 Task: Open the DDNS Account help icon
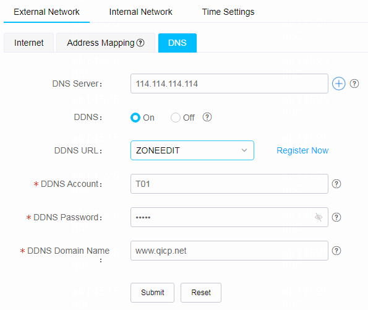[336, 184]
